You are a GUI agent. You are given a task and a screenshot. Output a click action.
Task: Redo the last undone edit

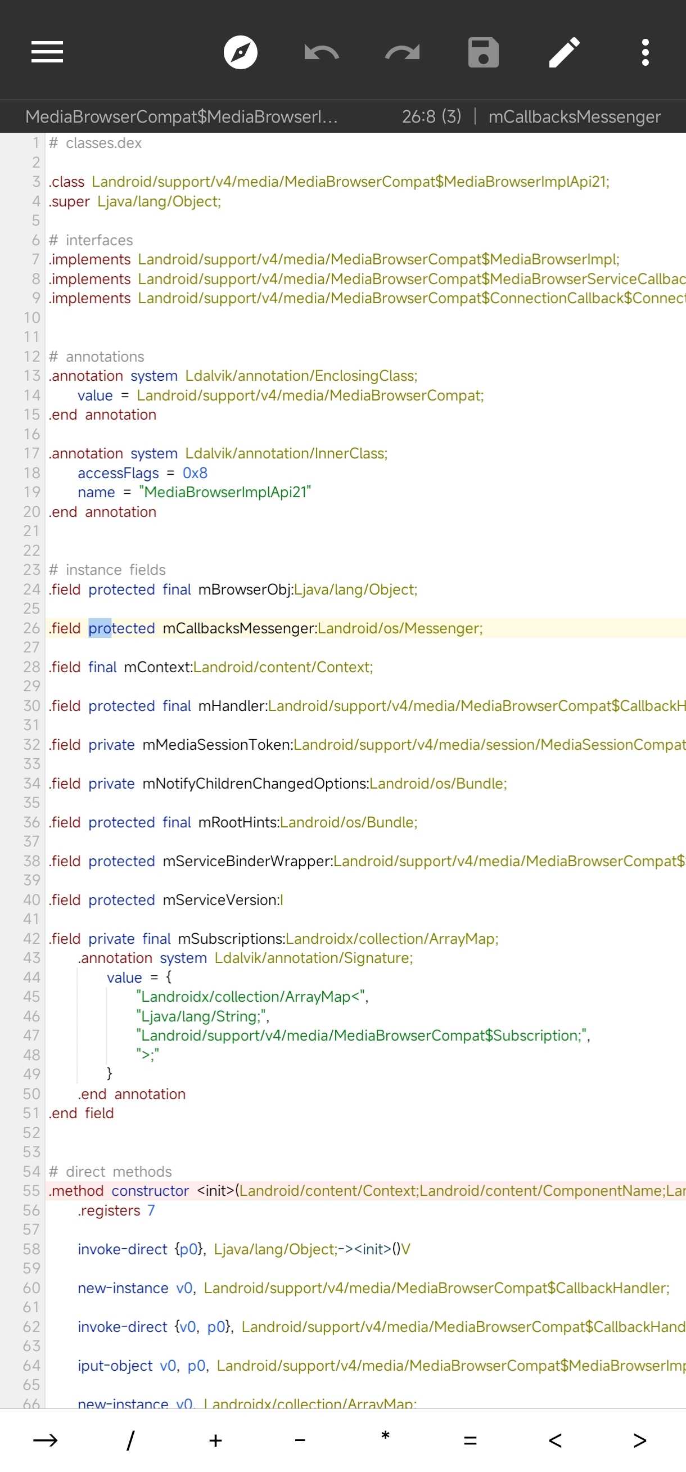click(402, 52)
